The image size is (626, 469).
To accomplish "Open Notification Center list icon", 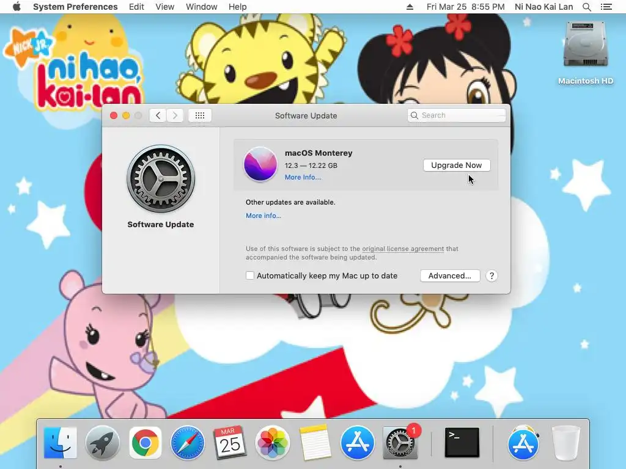I will [606, 7].
